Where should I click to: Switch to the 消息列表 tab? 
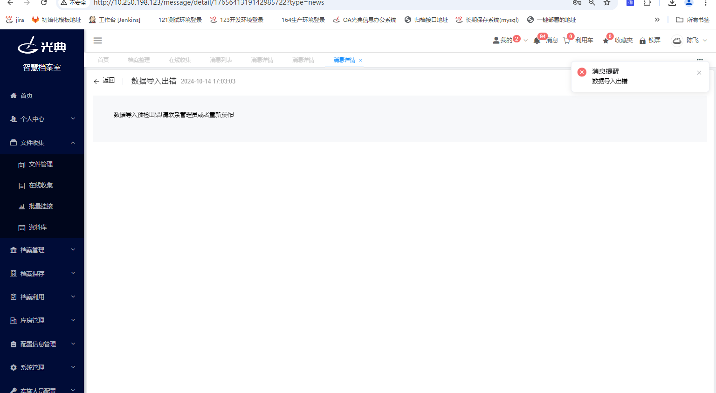221,60
